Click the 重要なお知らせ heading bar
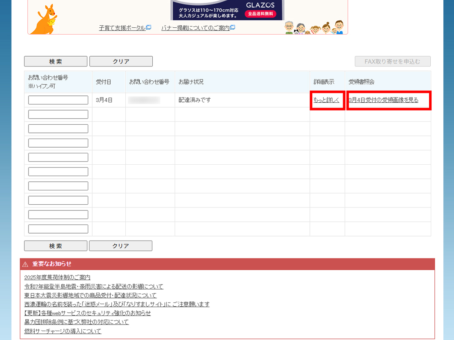This screenshot has height=340, width=454. pyautogui.click(x=227, y=264)
